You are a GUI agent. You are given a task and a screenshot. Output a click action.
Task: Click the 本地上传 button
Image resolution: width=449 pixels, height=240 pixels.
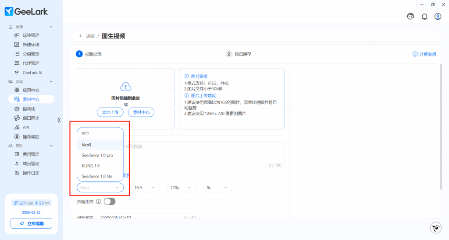click(x=110, y=112)
